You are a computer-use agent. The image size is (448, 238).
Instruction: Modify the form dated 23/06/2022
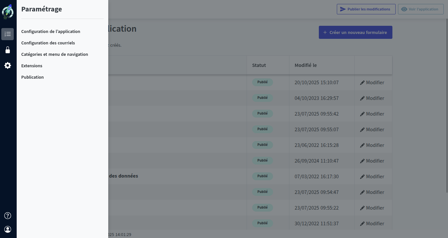pyautogui.click(x=372, y=145)
